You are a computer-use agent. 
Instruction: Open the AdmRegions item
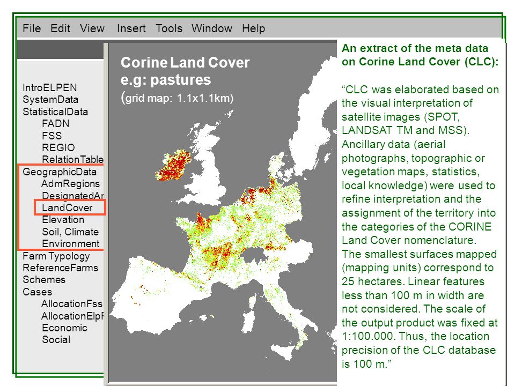70,184
